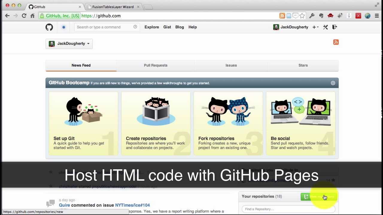Click the search help question mark icon
The width and height of the screenshot is (383, 215).
point(135,27)
